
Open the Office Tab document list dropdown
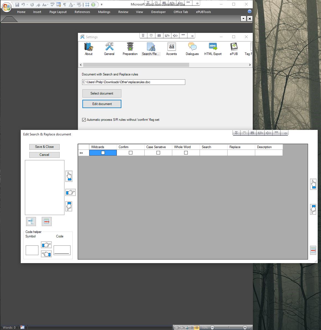(243, 19)
